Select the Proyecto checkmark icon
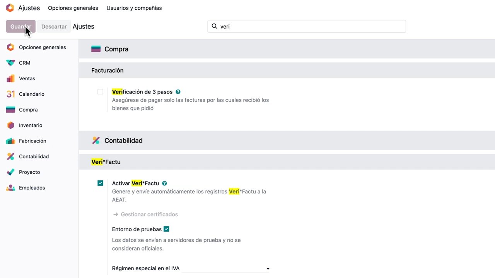Image resolution: width=495 pixels, height=278 pixels. pos(10,172)
